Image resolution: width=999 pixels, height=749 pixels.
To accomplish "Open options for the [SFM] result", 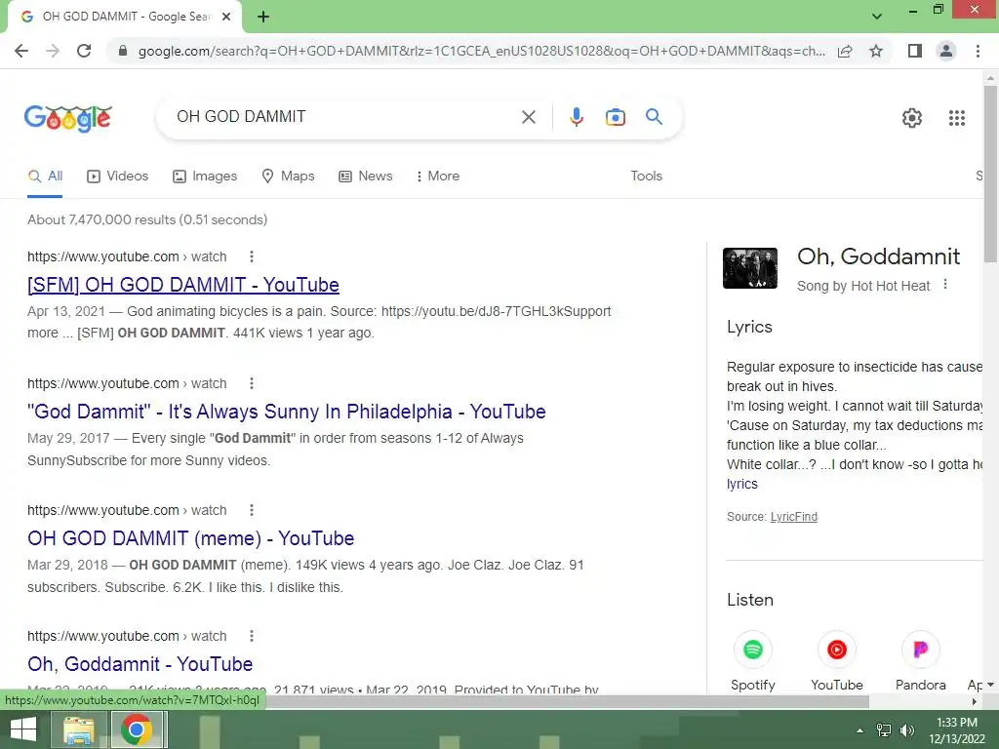I will pos(252,256).
